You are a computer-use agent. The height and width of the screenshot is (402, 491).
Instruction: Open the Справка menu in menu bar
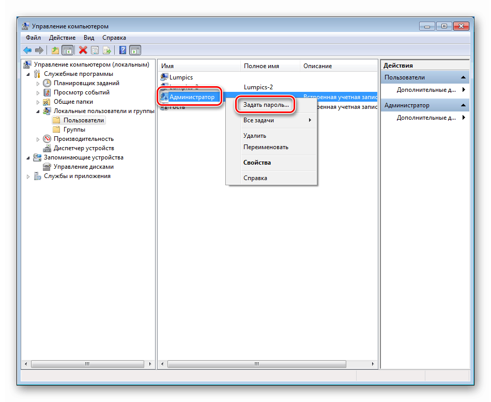tap(114, 38)
